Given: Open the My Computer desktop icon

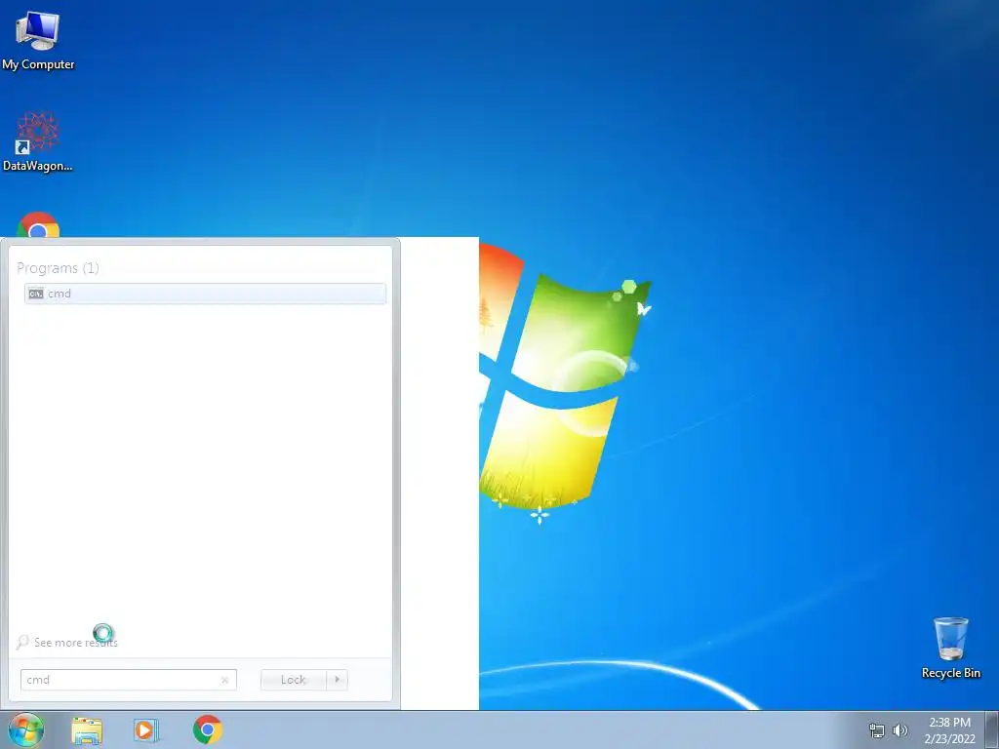Looking at the screenshot, I should pyautogui.click(x=38, y=41).
